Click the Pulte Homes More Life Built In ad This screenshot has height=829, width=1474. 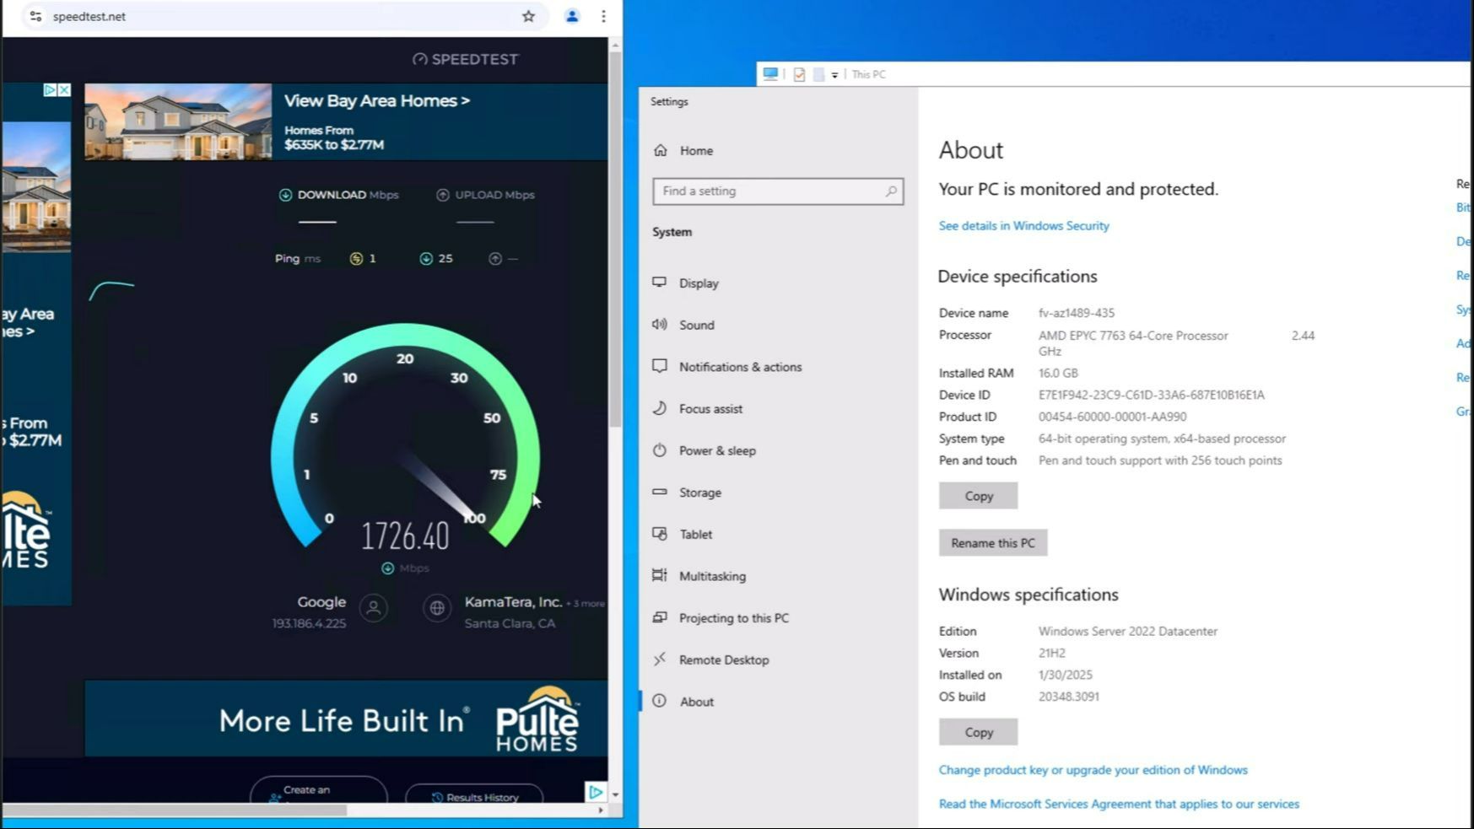[x=346, y=719]
